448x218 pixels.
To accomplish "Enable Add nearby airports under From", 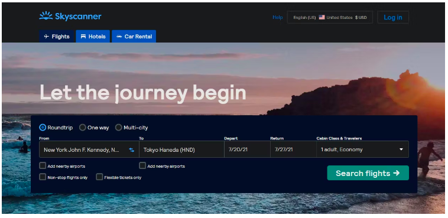I will point(43,165).
